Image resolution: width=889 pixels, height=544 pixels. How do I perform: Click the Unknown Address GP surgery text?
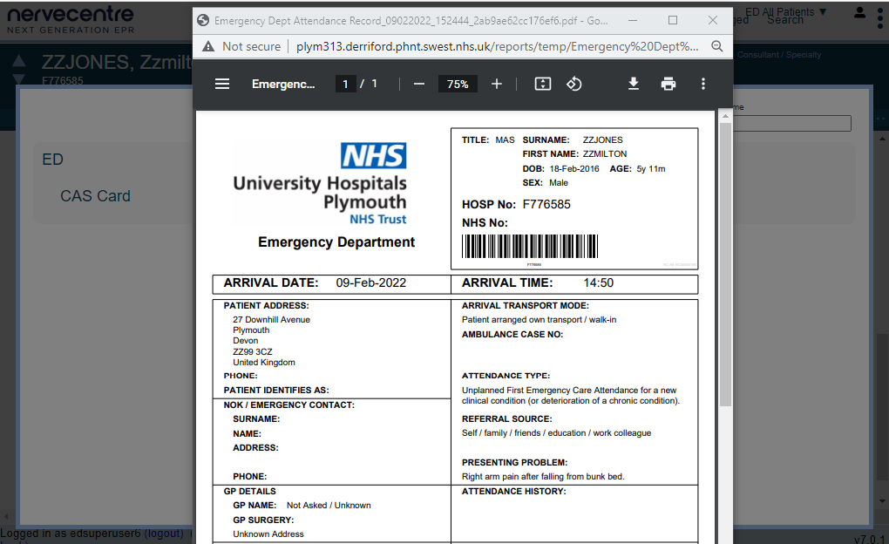tap(268, 534)
